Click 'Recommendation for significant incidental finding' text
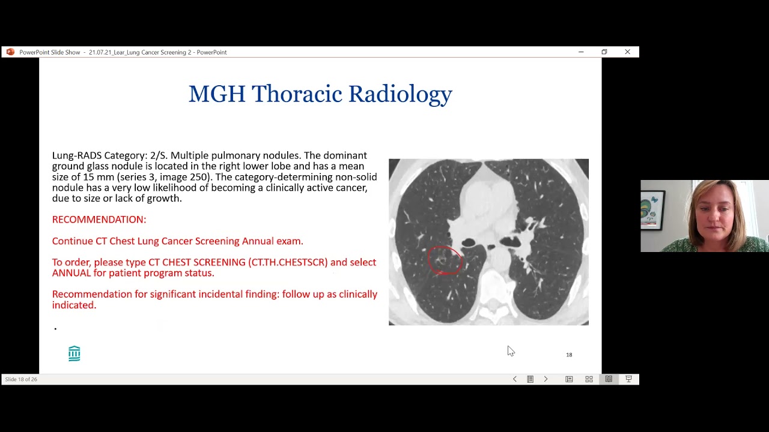The image size is (769, 432). (214, 299)
